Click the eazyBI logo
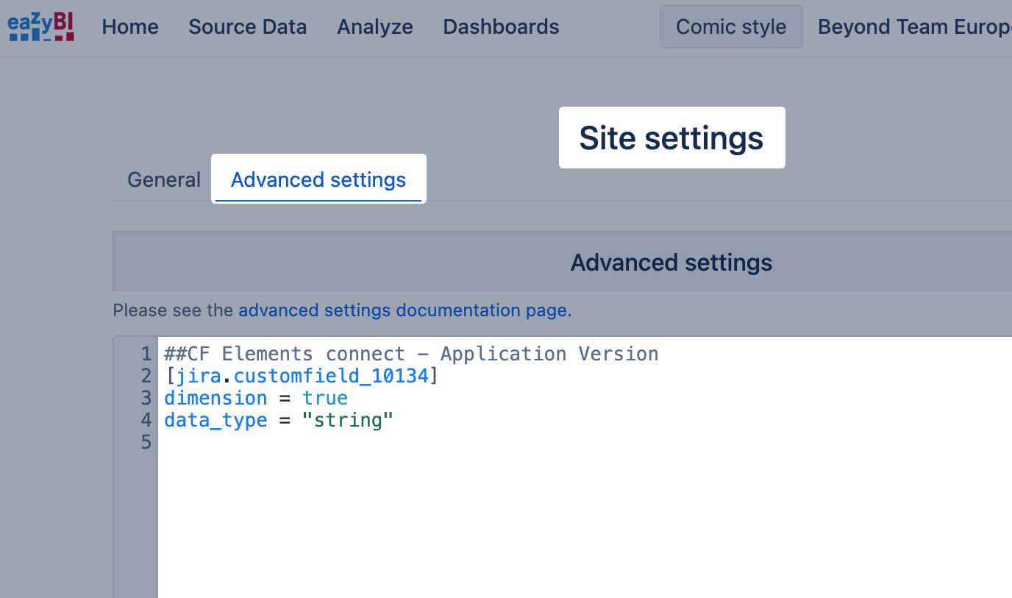This screenshot has width=1012, height=598. [x=41, y=27]
